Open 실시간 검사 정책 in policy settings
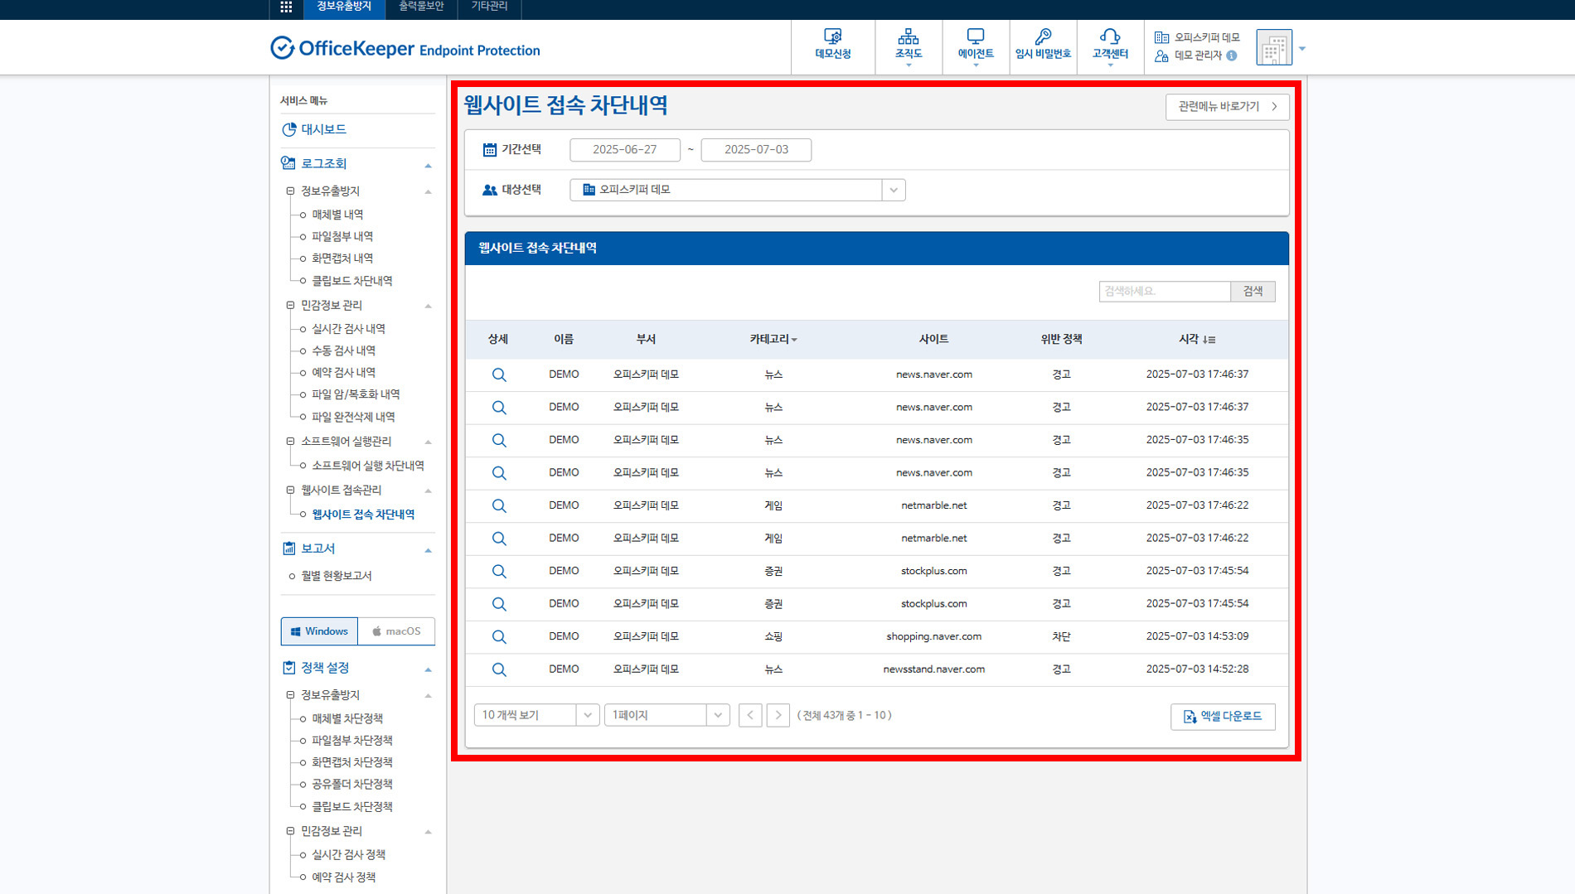 tap(348, 854)
